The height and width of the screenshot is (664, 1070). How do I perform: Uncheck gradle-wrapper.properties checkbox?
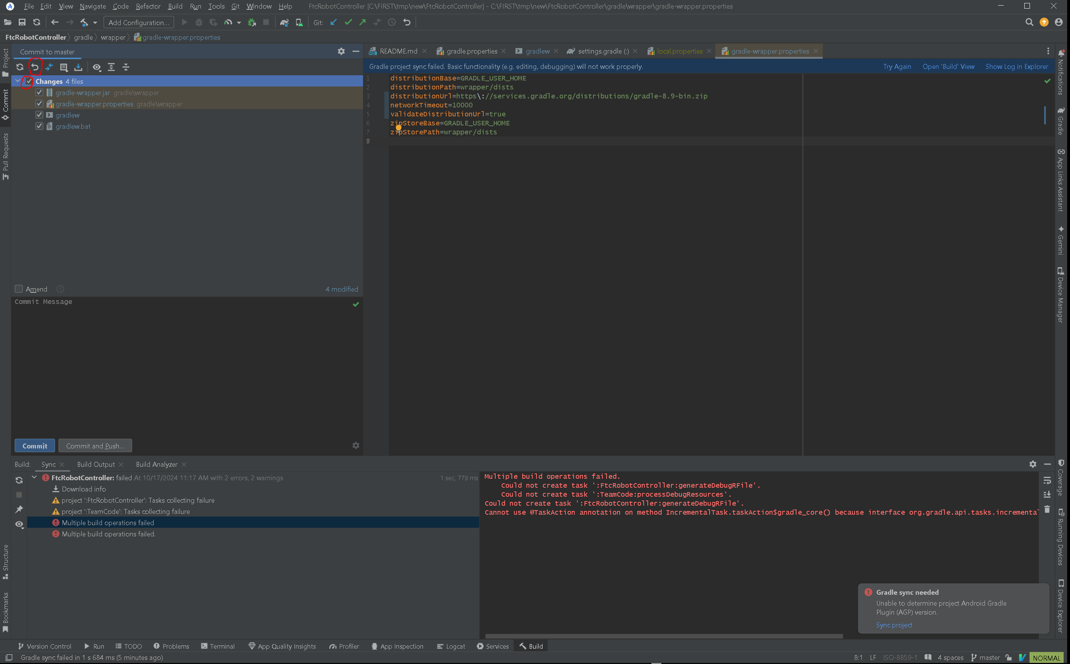click(39, 104)
